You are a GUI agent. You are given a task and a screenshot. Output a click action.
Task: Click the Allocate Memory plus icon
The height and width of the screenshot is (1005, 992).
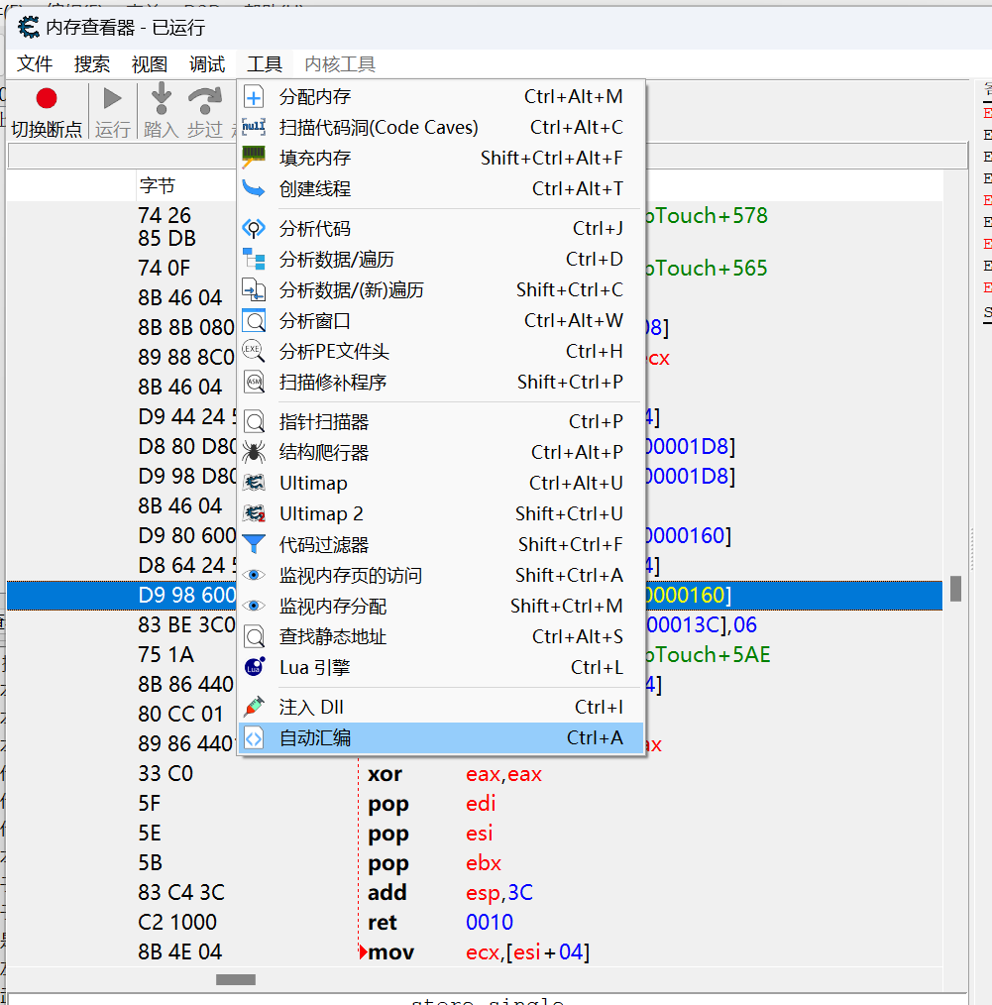(x=254, y=97)
